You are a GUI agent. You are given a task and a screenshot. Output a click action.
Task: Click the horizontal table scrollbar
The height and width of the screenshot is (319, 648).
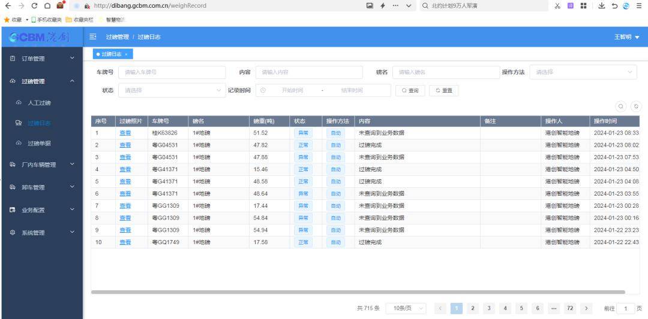pyautogui.click(x=358, y=292)
